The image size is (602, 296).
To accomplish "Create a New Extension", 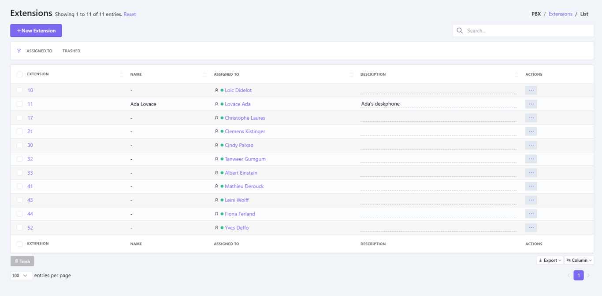I will pyautogui.click(x=36, y=31).
